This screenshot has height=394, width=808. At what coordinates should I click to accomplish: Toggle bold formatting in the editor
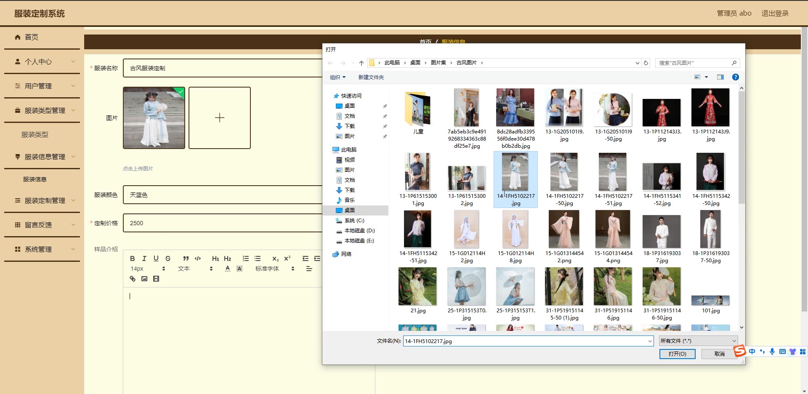click(132, 258)
